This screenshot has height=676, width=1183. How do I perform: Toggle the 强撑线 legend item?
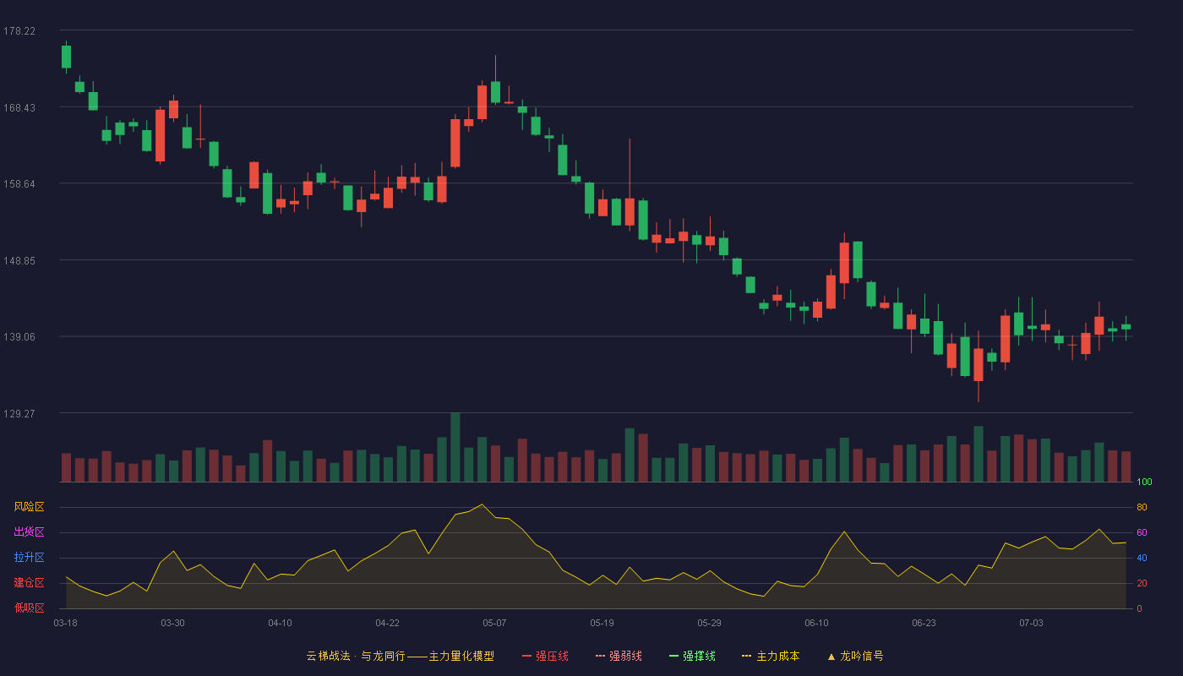[692, 656]
